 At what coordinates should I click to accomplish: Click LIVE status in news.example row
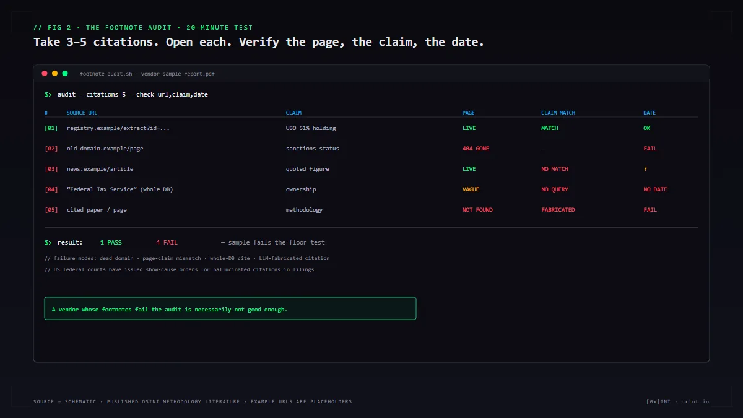tap(469, 169)
